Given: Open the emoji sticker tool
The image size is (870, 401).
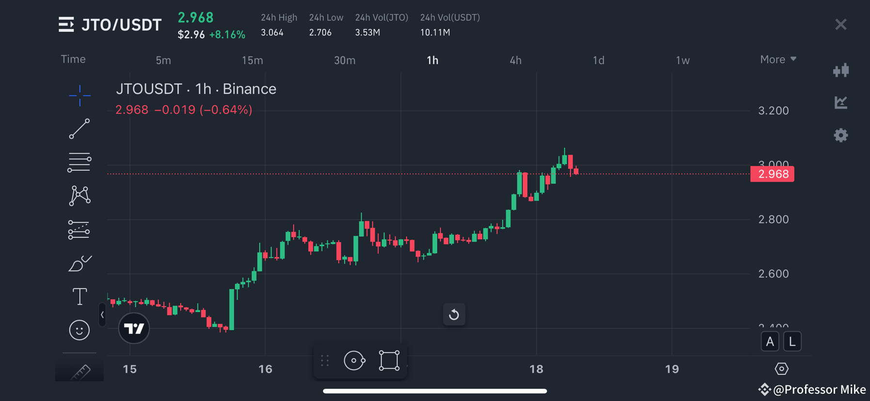Looking at the screenshot, I should (x=79, y=330).
